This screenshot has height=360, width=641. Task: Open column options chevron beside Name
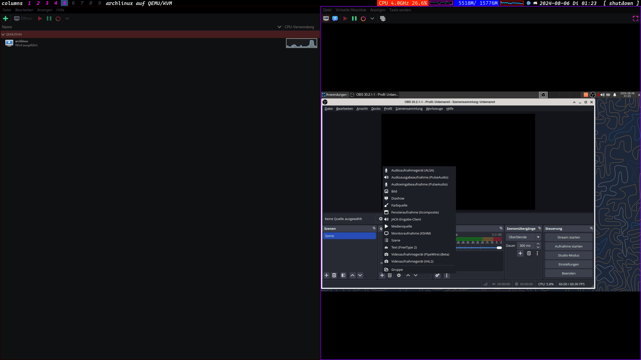279,27
